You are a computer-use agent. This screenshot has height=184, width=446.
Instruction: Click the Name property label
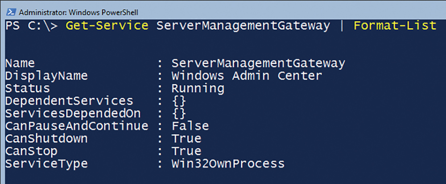click(20, 64)
